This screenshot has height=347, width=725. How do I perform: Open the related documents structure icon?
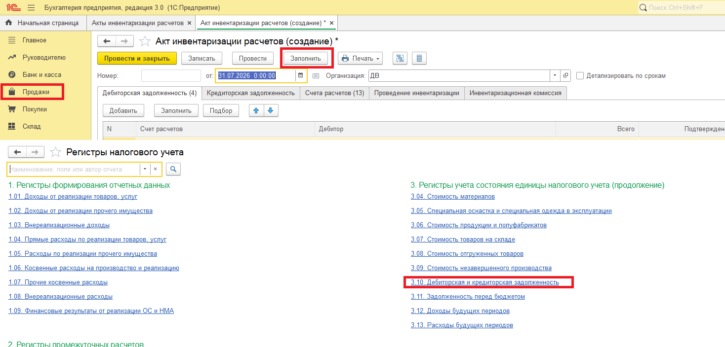pyautogui.click(x=400, y=58)
